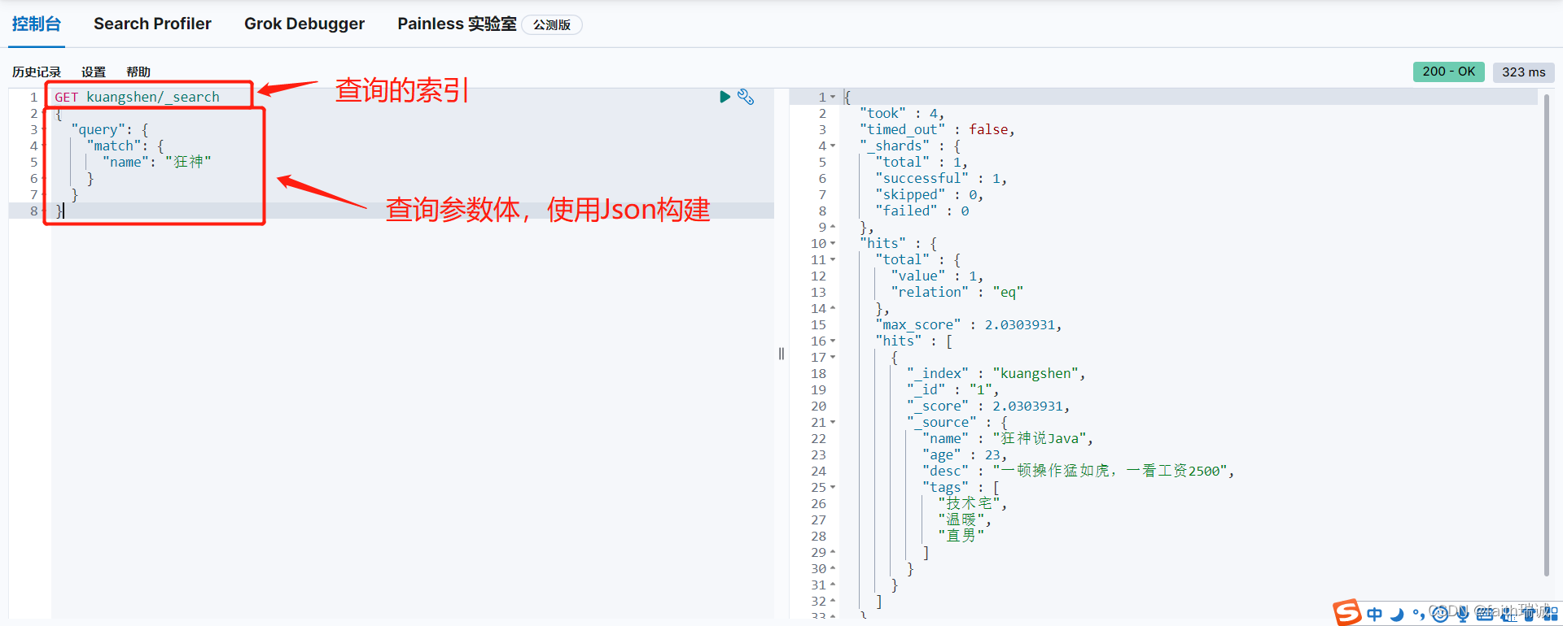Click the 200 - OK status badge
This screenshot has width=1563, height=626.
[x=1448, y=72]
